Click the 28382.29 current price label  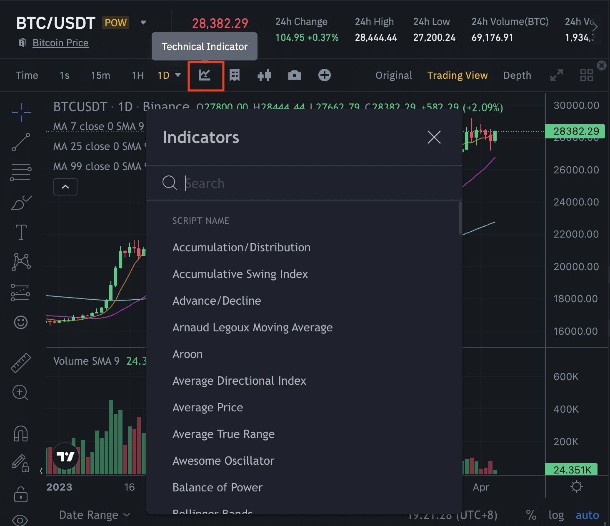(x=575, y=131)
